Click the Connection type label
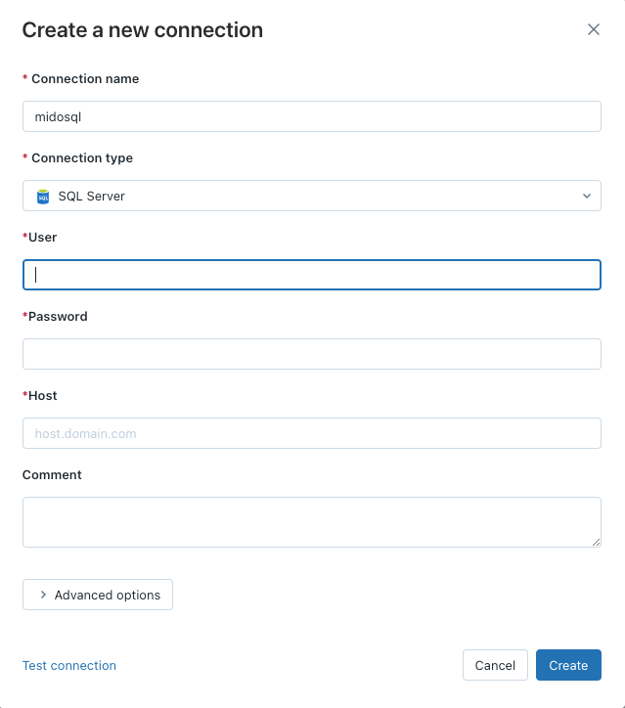 click(x=82, y=158)
